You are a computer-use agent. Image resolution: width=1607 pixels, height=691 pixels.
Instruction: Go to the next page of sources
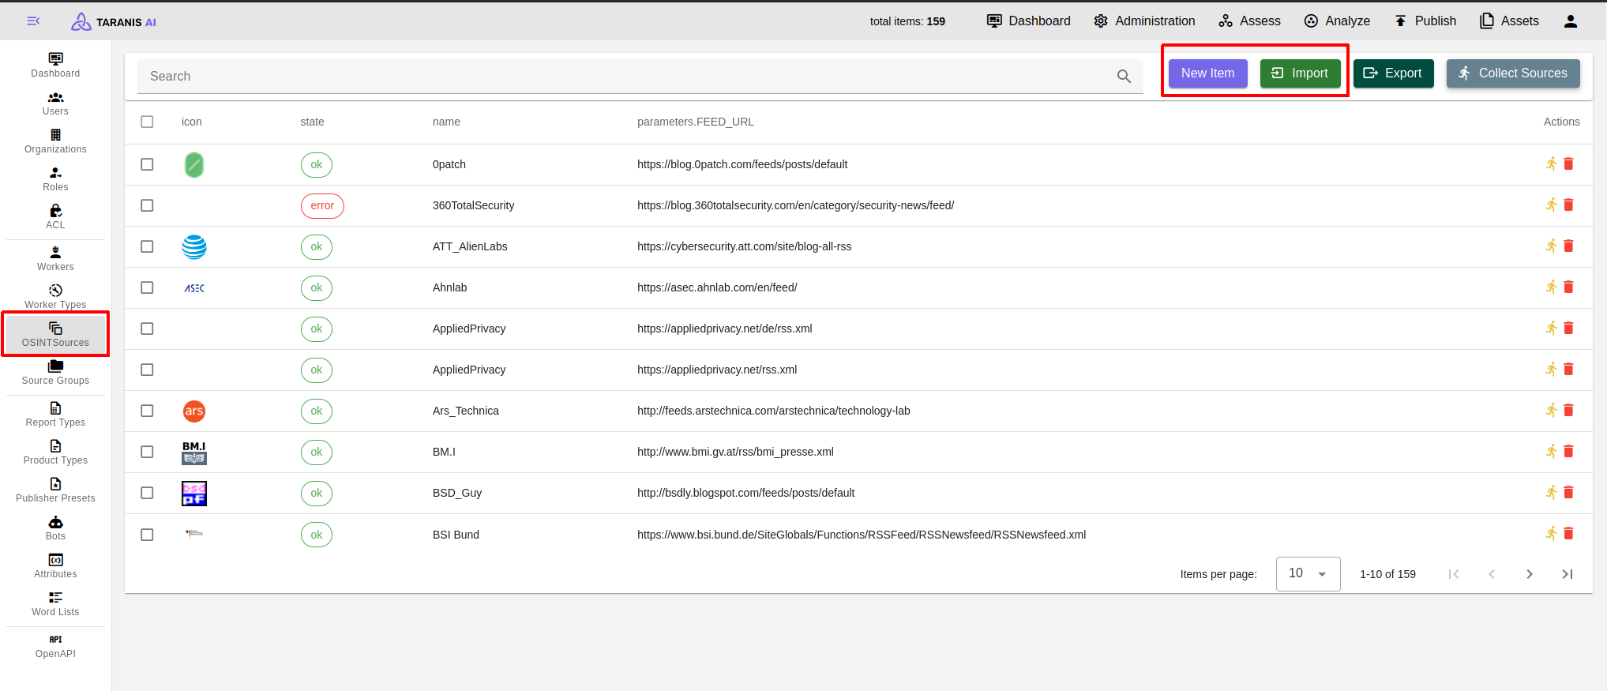click(1529, 574)
